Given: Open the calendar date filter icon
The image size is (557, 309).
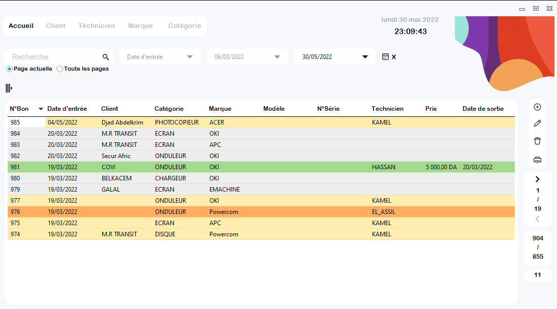Looking at the screenshot, I should [x=385, y=57].
